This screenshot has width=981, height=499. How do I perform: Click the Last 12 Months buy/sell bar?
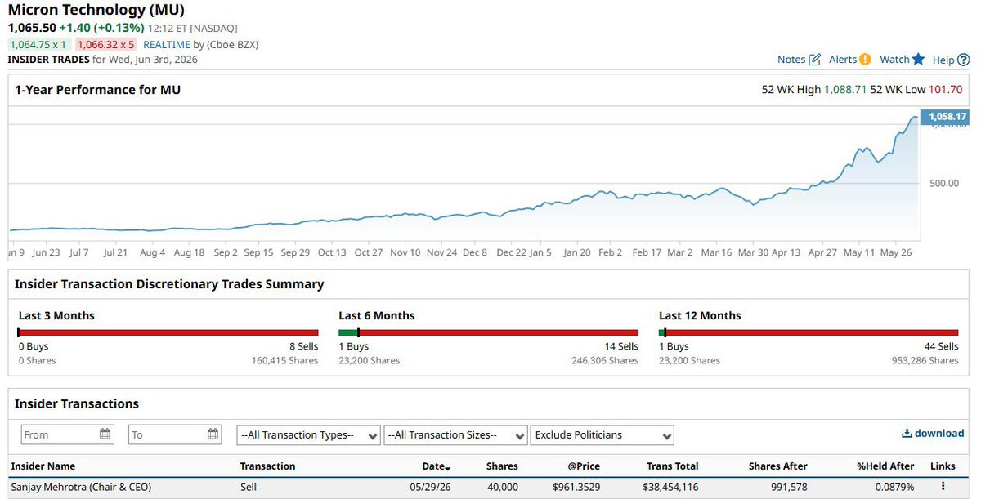[x=809, y=332]
